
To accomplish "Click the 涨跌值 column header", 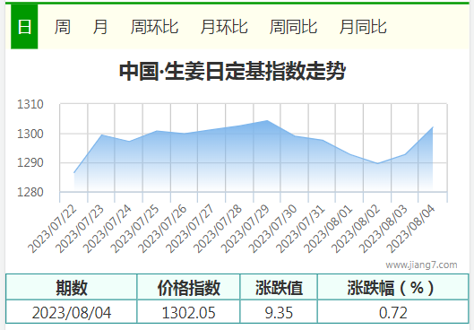I will point(279,287).
